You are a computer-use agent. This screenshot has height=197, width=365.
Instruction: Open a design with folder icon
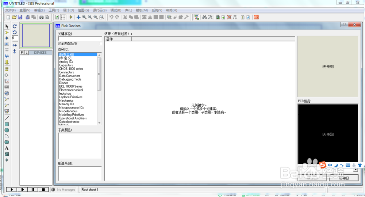pyautogui.click(x=14, y=17)
